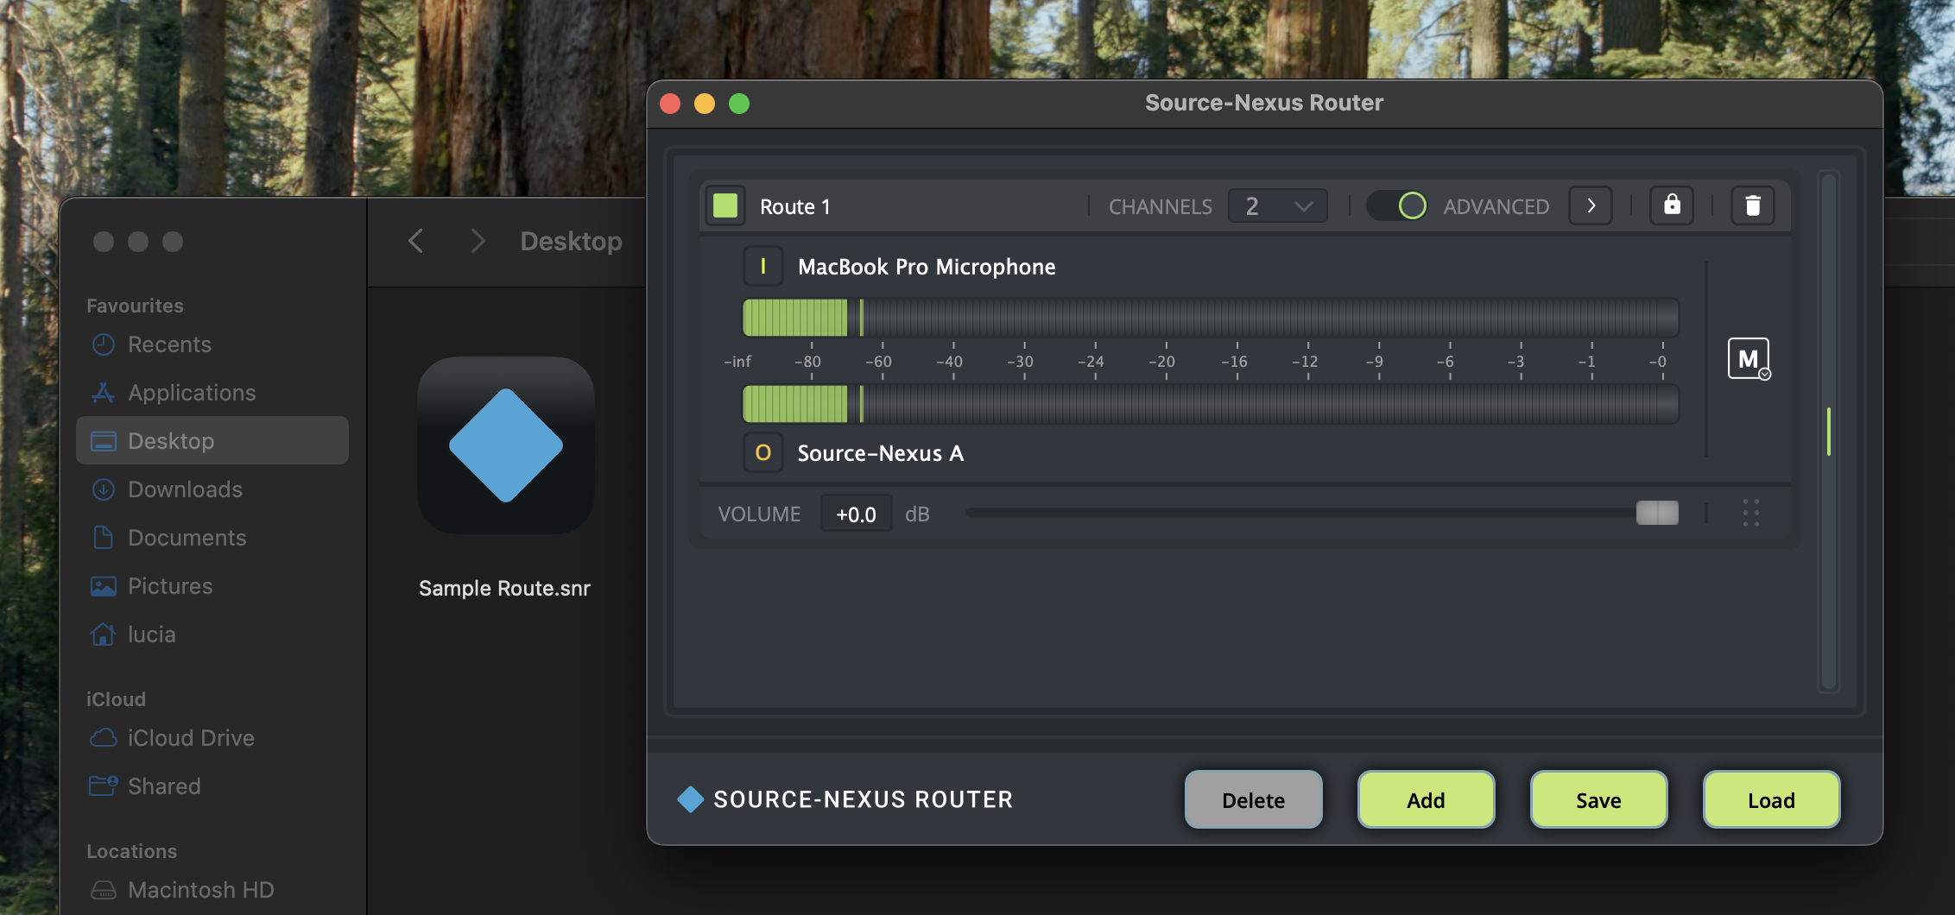Minimize the Source-Nexus Router window
1955x915 pixels.
[705, 104]
